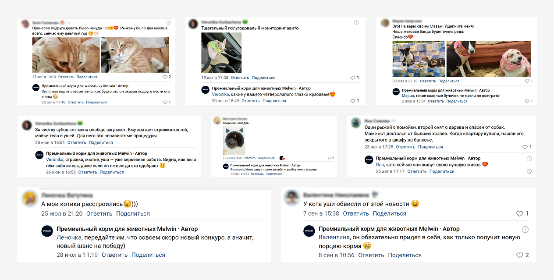The image size is (554, 280).
Task: Like Melwin's reply to Яна
Action: pos(529,172)
